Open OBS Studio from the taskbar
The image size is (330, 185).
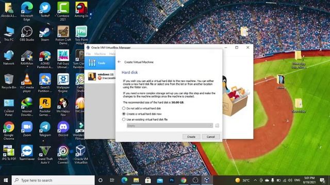(x=195, y=180)
